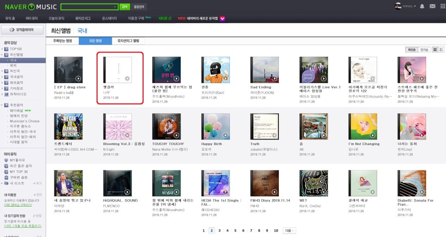Expand the 국내음악 tree item
The height and width of the screenshot is (237, 446).
(2, 77)
